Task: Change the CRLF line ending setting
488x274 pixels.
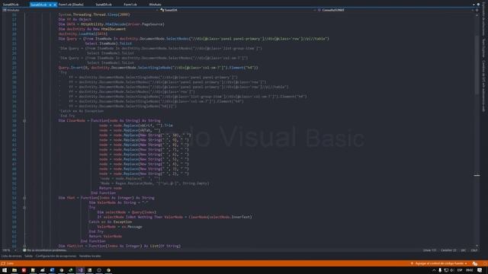Action: coord(474,250)
